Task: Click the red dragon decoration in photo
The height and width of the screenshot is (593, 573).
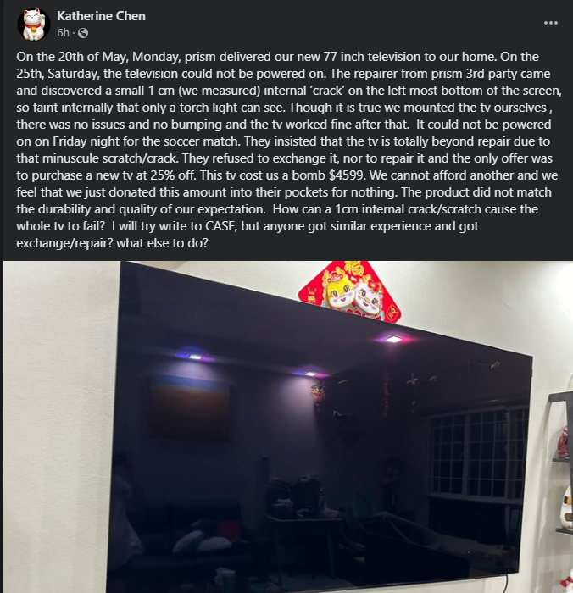Action: point(349,292)
